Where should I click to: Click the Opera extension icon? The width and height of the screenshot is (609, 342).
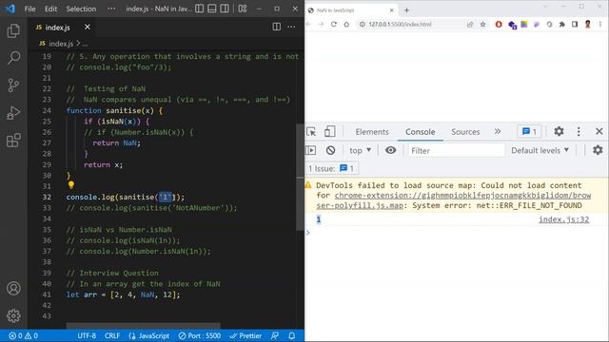click(x=499, y=25)
